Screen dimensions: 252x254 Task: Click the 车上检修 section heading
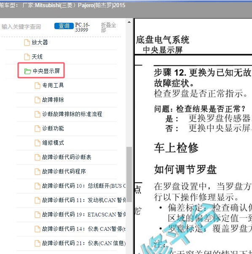(x=176, y=148)
